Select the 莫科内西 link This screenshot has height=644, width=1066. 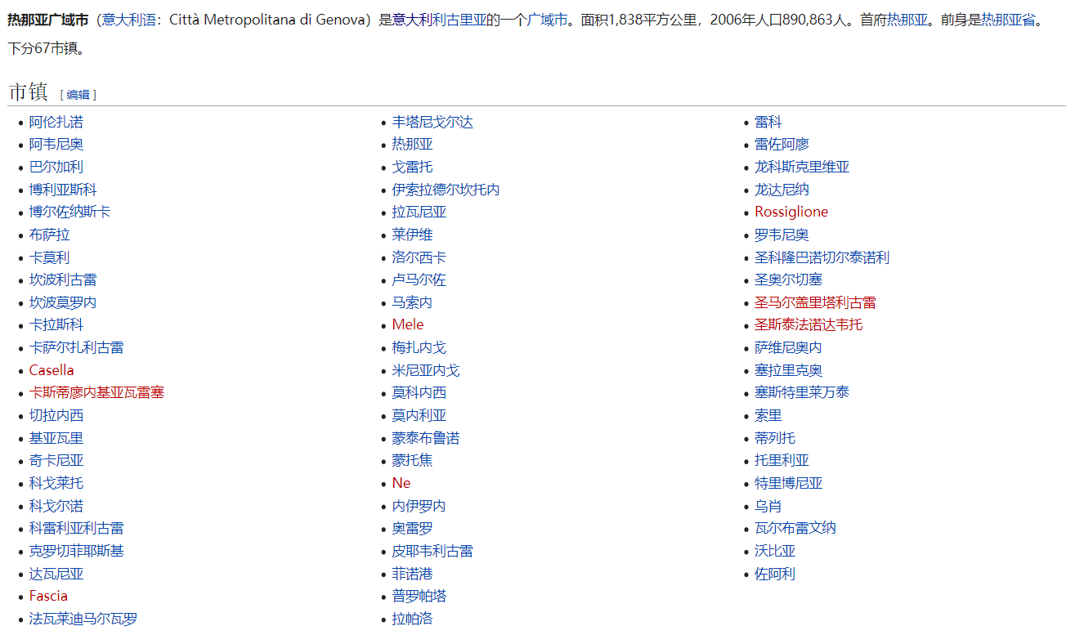point(419,393)
